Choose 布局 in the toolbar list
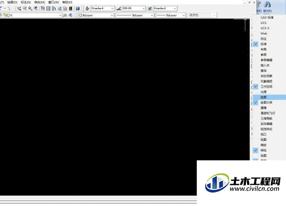 tap(269, 50)
